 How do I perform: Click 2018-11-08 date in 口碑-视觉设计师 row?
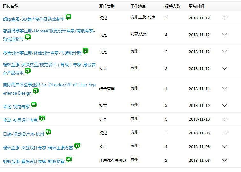coord(199,133)
